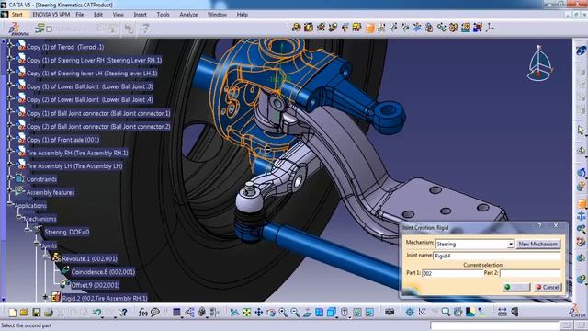The width and height of the screenshot is (588, 331).
Task: Click the Joint name field containing Rigid.4
Action: (x=497, y=256)
